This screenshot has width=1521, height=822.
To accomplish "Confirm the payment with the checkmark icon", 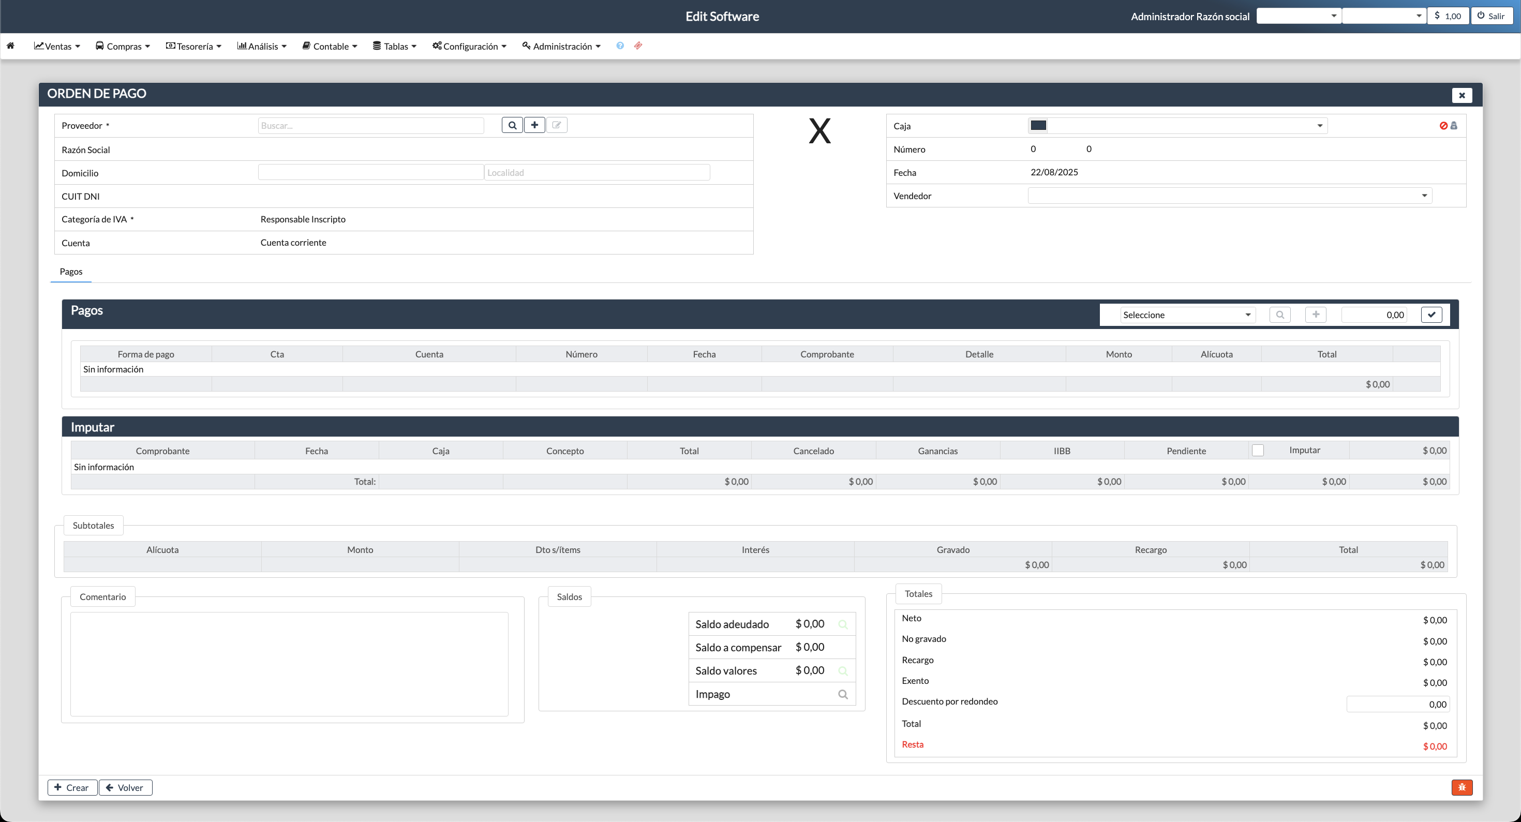I will (1431, 314).
